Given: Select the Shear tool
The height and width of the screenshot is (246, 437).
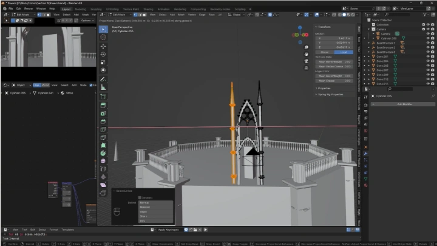Looking at the screenshot, I should click(x=103, y=185).
